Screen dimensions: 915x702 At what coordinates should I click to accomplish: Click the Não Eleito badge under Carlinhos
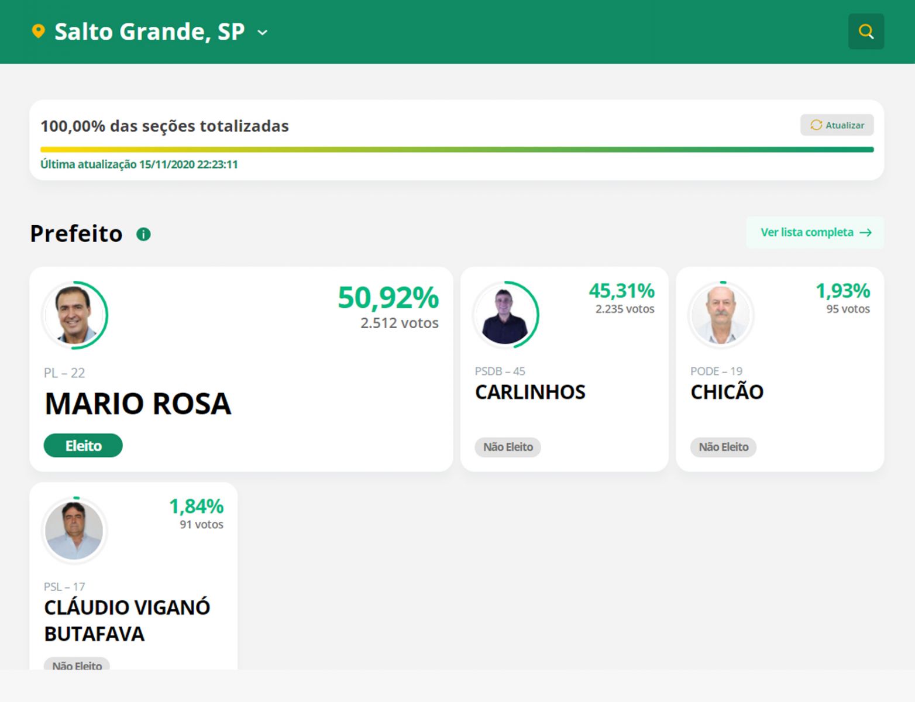tap(508, 448)
